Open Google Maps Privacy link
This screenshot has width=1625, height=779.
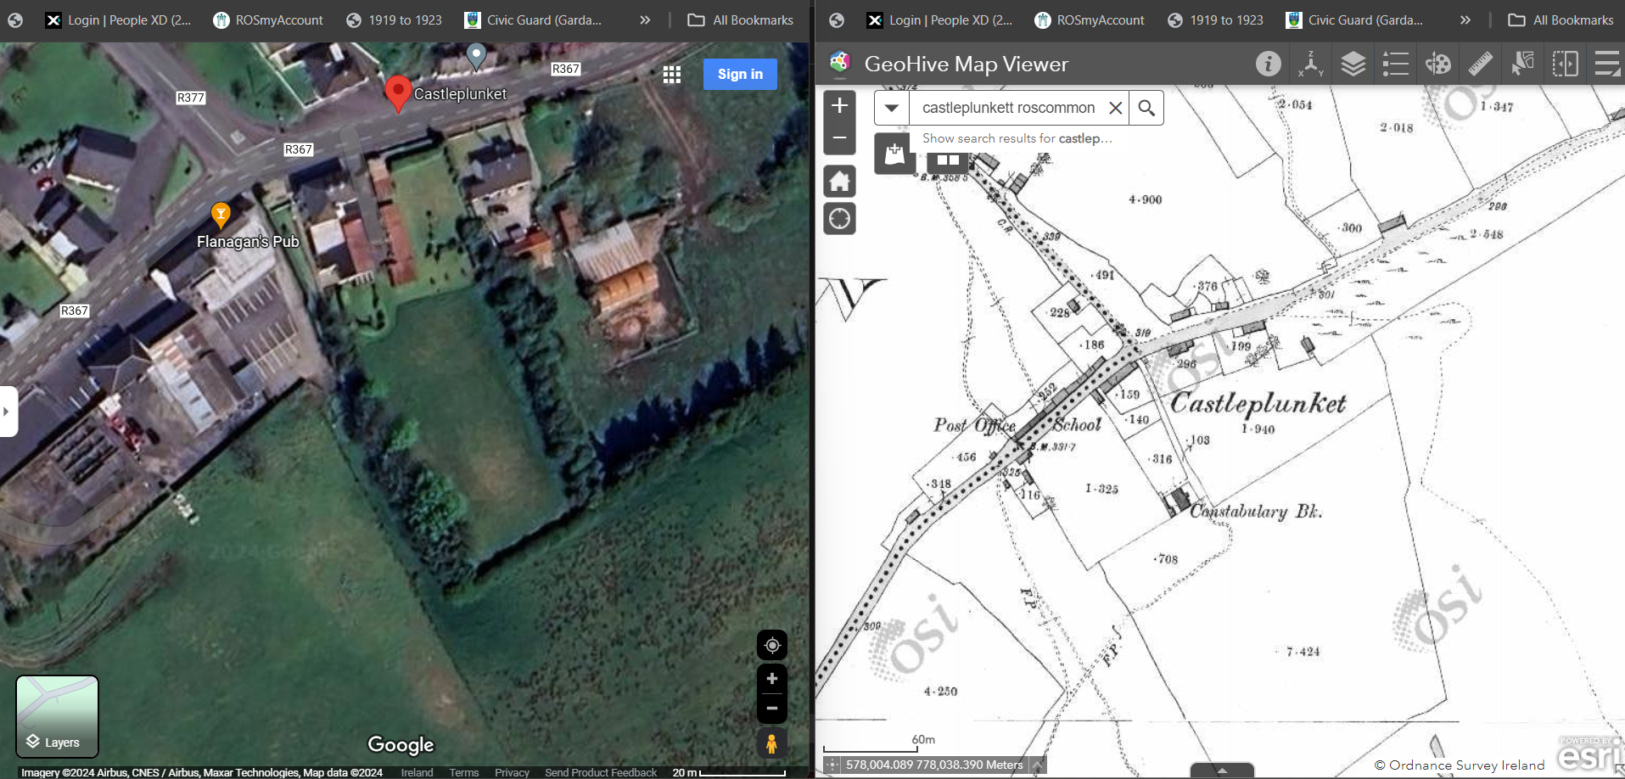point(512,772)
